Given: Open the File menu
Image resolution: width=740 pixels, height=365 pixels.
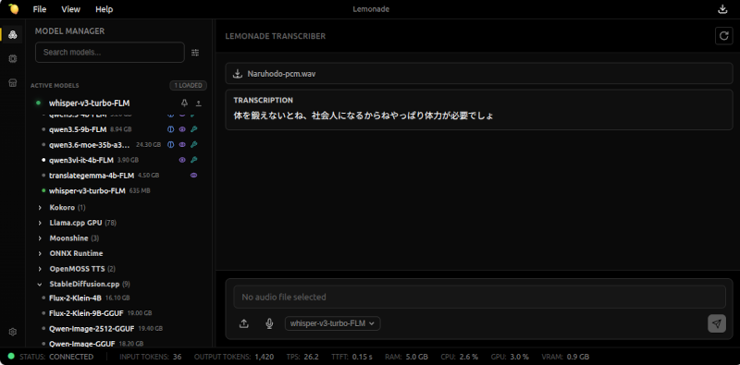Looking at the screenshot, I should [40, 9].
